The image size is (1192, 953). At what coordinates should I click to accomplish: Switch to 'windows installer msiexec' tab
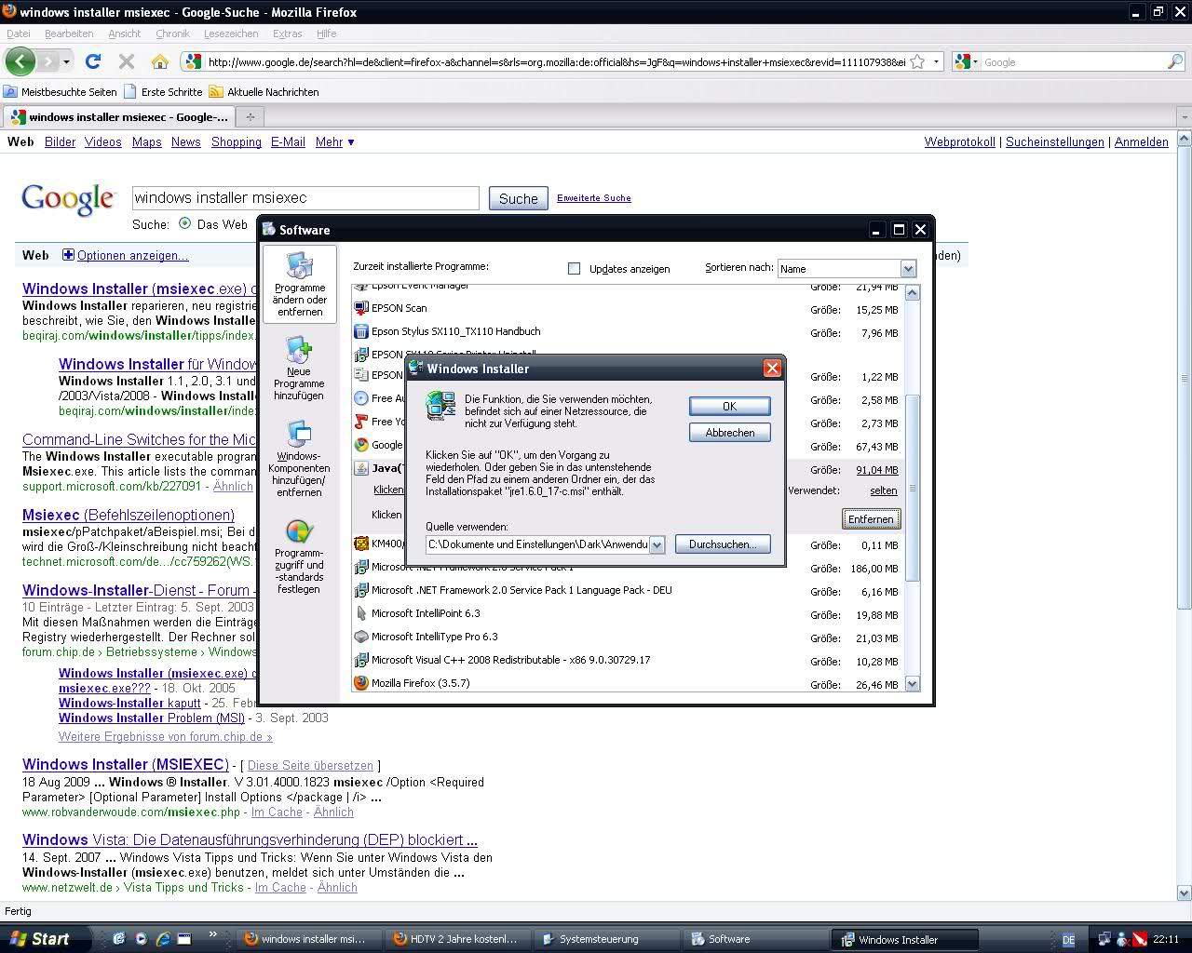119,116
